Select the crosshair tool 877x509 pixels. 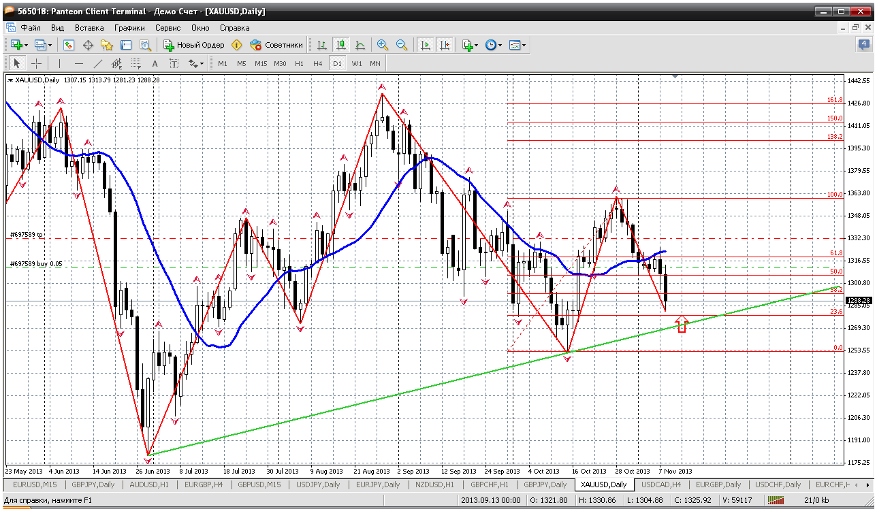36,63
